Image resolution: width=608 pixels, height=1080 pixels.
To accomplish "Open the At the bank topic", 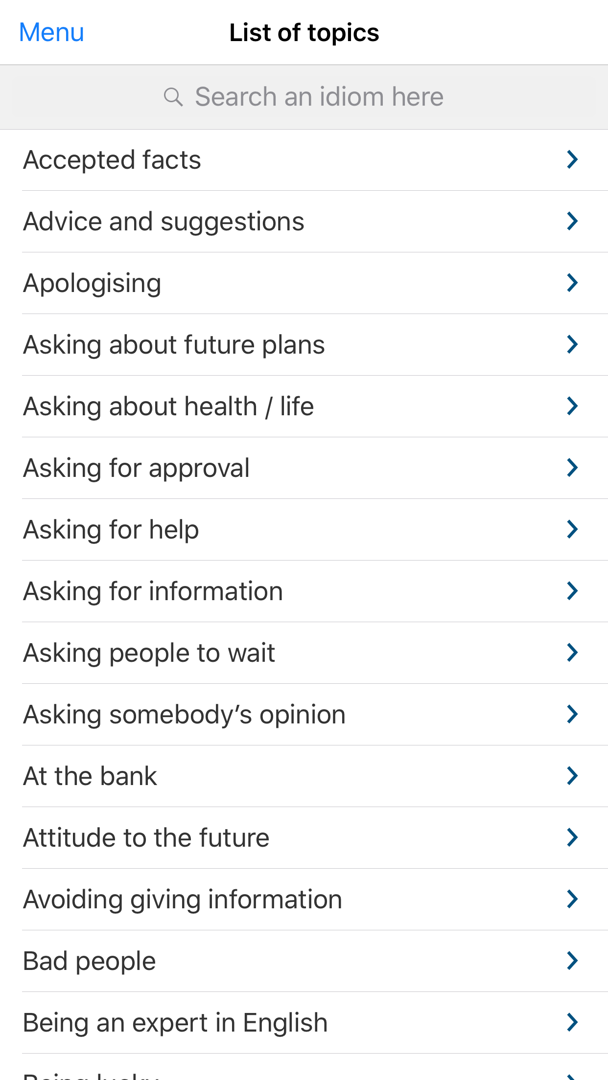I will 90,776.
